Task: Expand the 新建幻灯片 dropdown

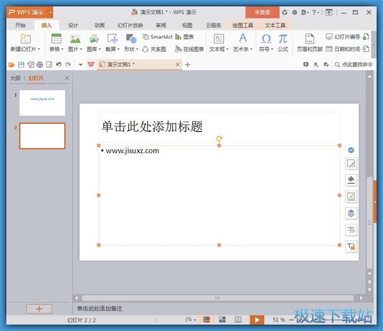Action: [x=39, y=50]
